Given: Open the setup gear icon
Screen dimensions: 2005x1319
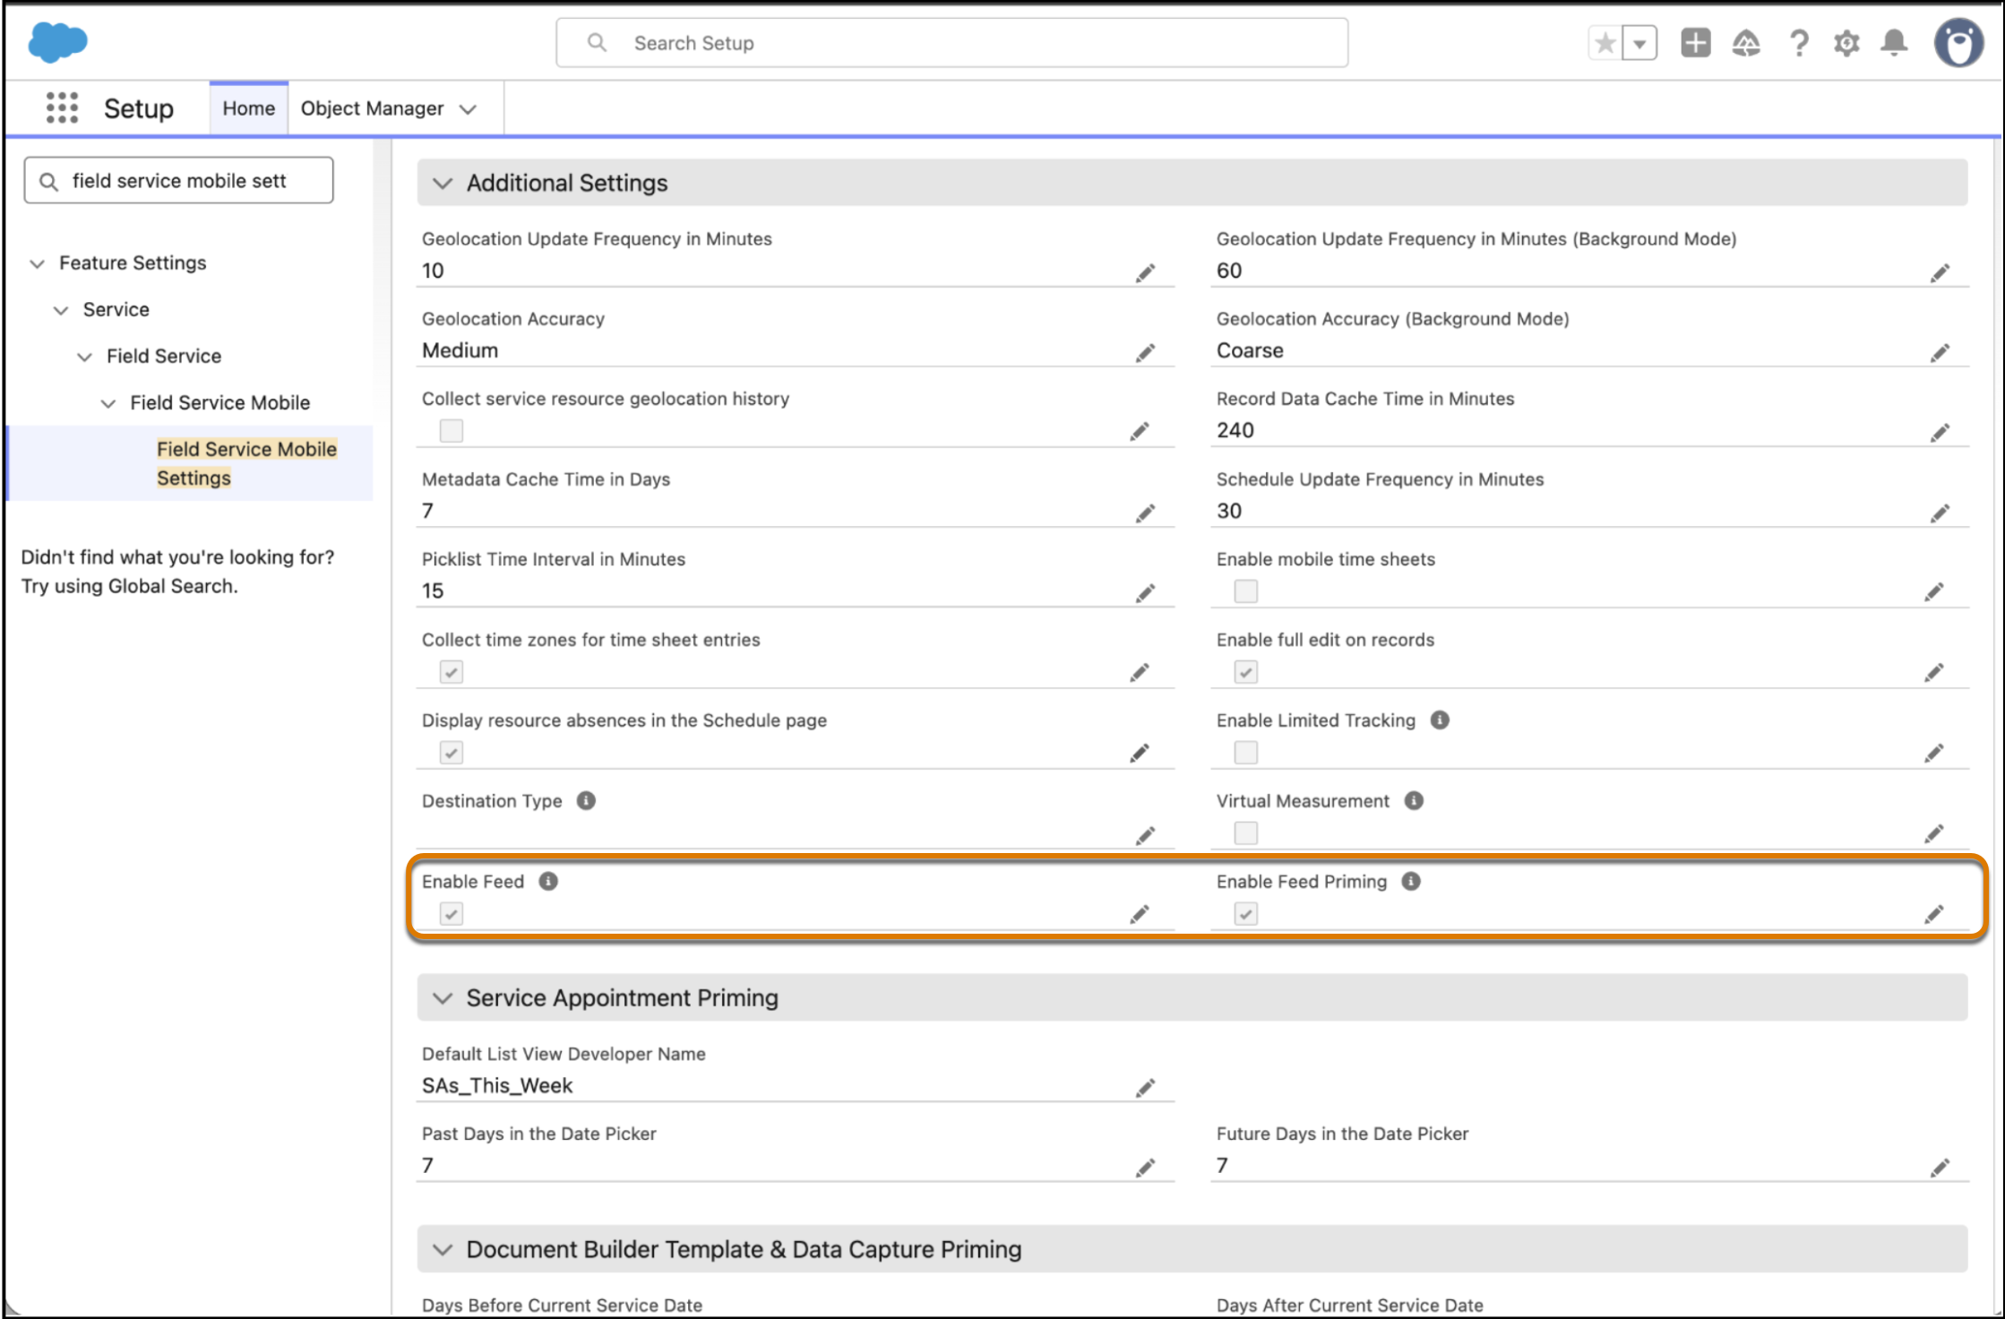Looking at the screenshot, I should (1846, 43).
